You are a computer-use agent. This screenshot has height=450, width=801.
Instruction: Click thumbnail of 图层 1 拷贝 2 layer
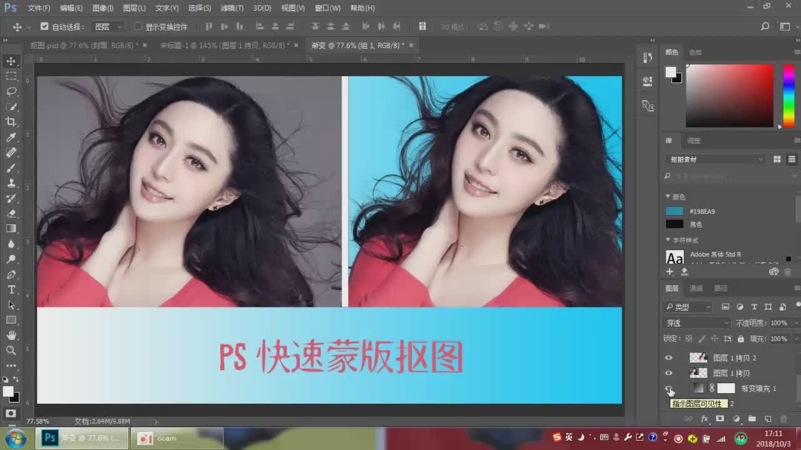(698, 357)
